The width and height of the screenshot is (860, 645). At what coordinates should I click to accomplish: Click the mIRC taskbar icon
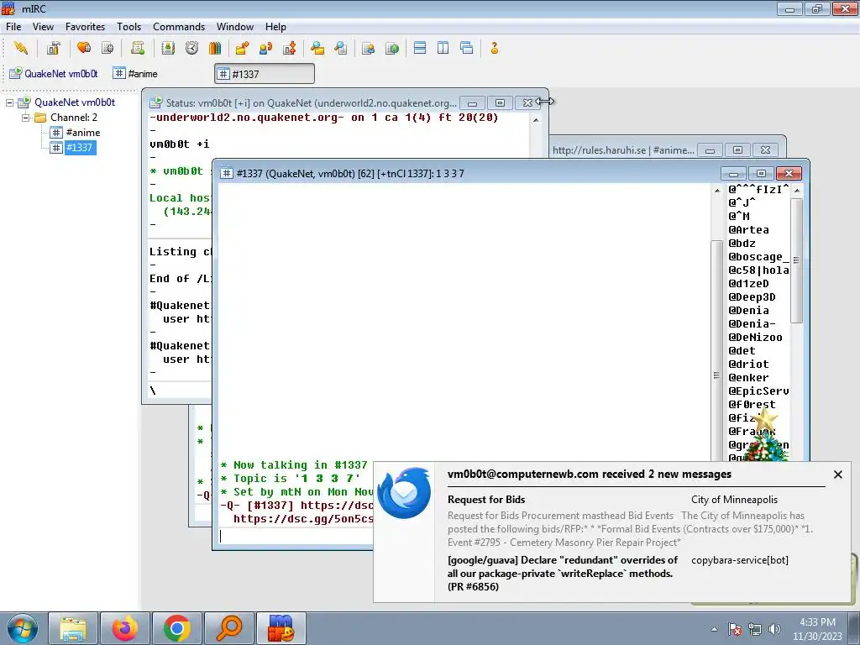pyautogui.click(x=281, y=628)
